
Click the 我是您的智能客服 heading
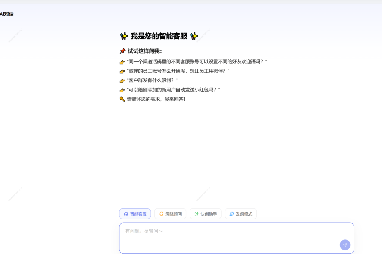click(x=159, y=36)
